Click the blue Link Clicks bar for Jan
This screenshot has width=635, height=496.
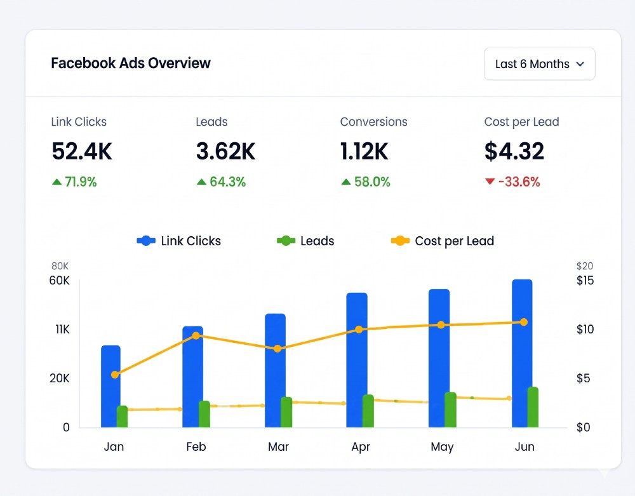pos(110,386)
